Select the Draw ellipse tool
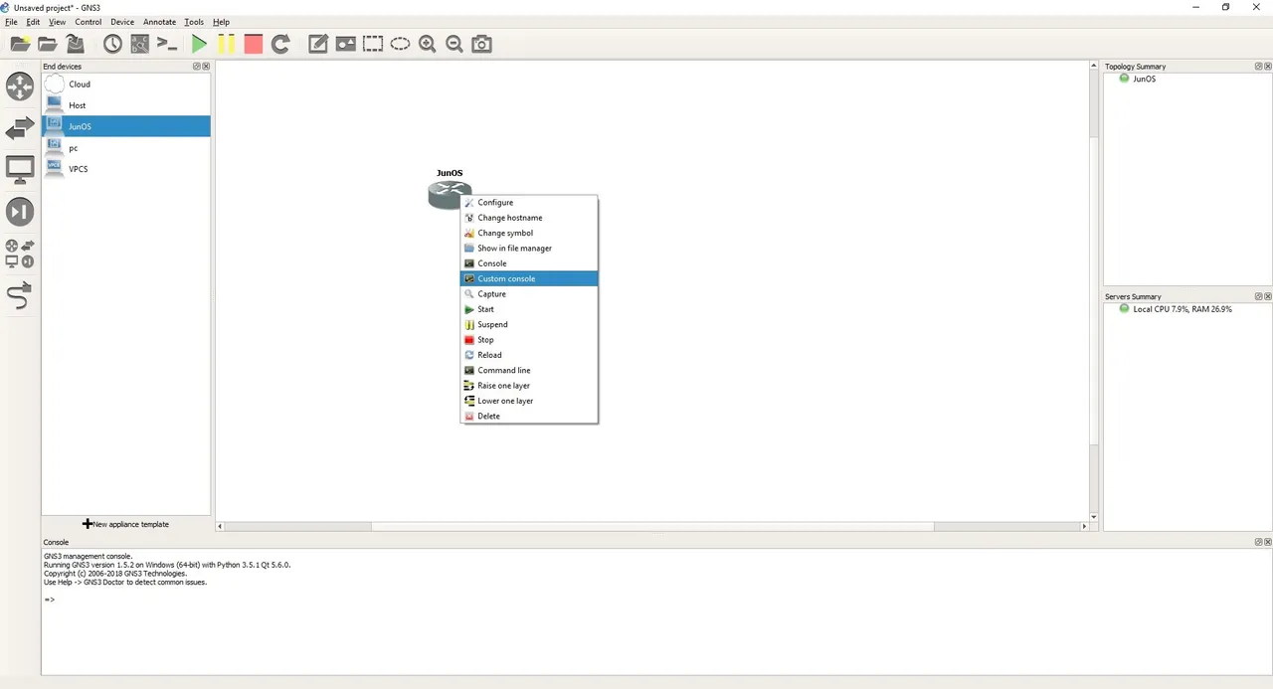The height and width of the screenshot is (689, 1273). click(x=400, y=44)
